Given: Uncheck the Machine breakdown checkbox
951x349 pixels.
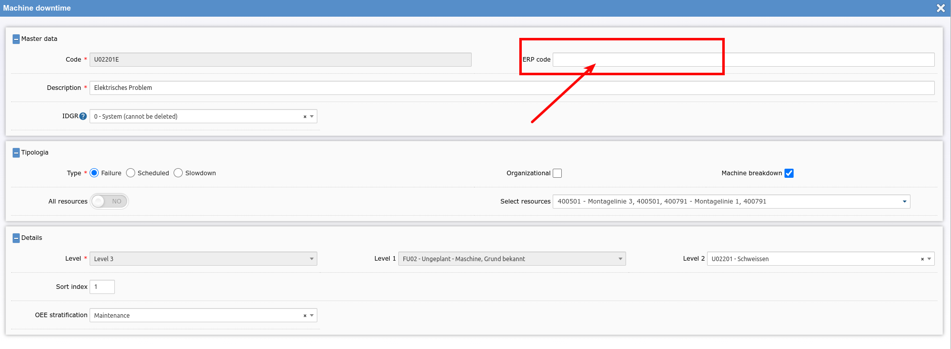Looking at the screenshot, I should click(789, 173).
